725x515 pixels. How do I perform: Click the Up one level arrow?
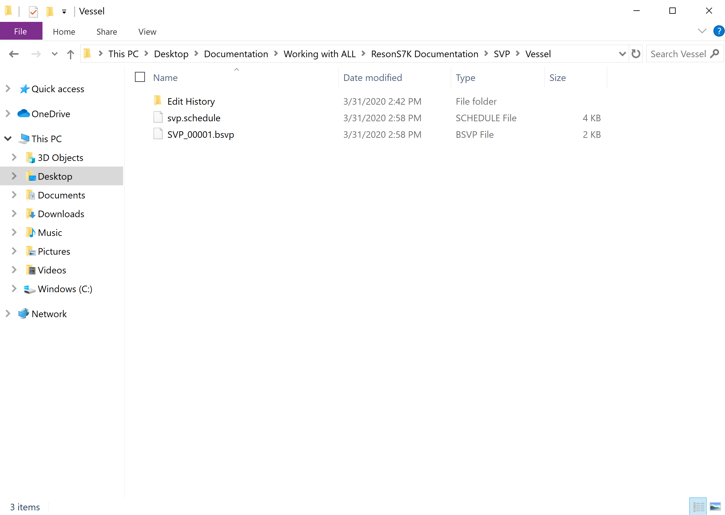[x=70, y=54]
